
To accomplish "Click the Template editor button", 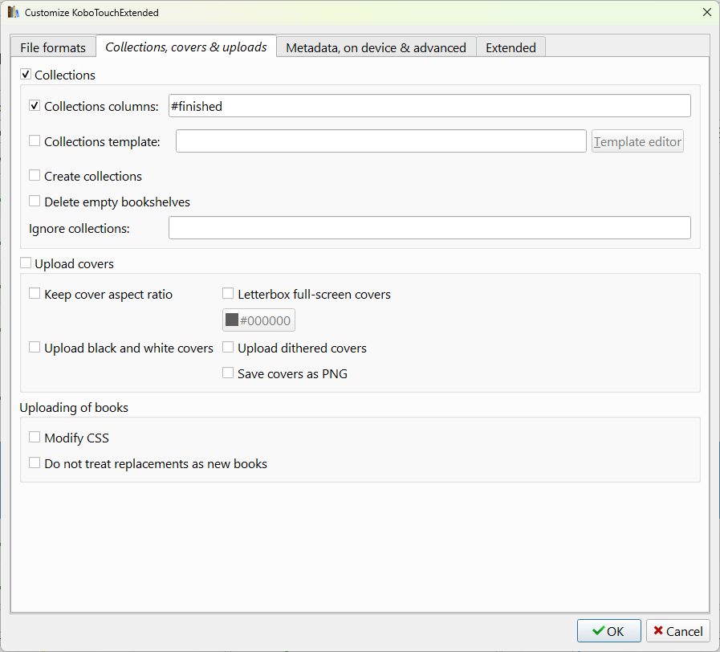I will (x=637, y=141).
